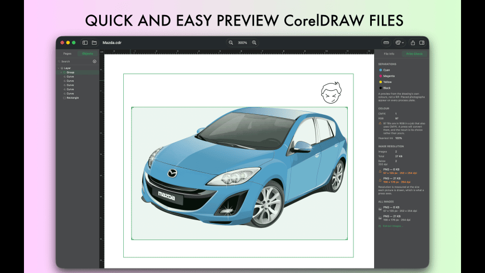Select the Rectangle row in objects list
Viewport: 485px width, 273px height.
[78, 97]
